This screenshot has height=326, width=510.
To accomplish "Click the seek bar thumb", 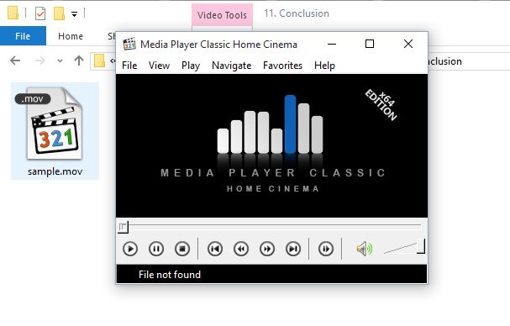I will click(x=124, y=227).
